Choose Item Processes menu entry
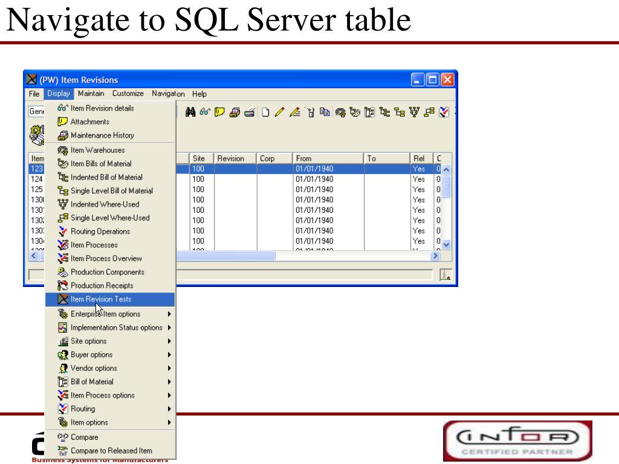619x464 pixels. tap(110, 245)
